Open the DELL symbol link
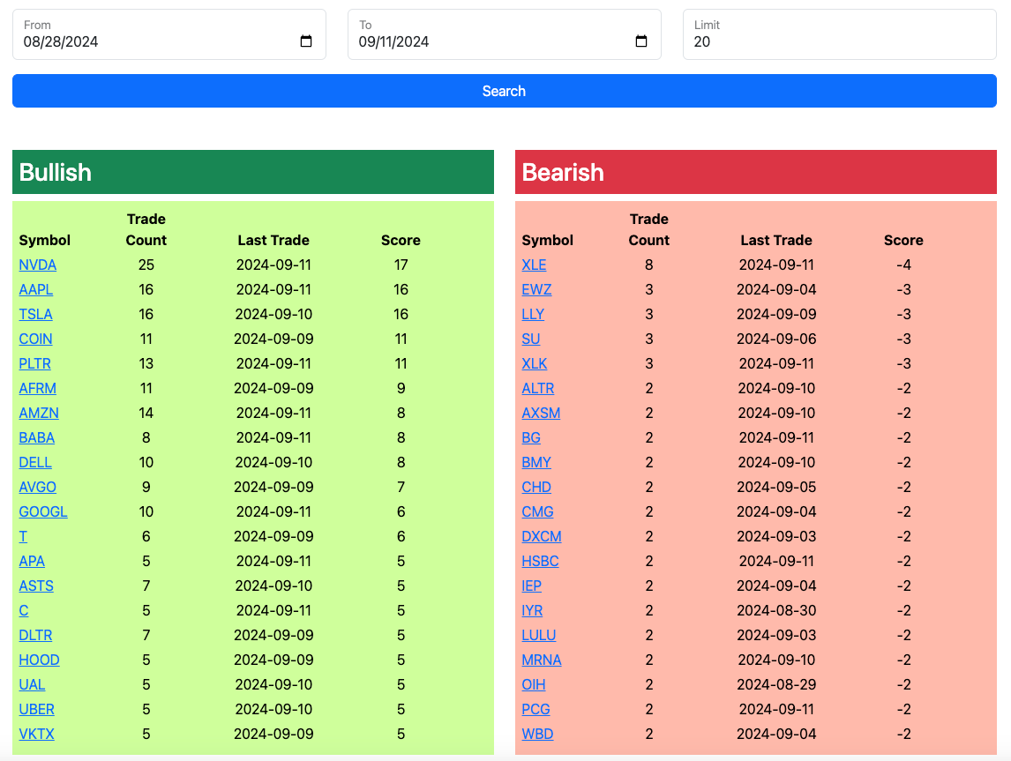This screenshot has height=761, width=1011. [x=34, y=463]
